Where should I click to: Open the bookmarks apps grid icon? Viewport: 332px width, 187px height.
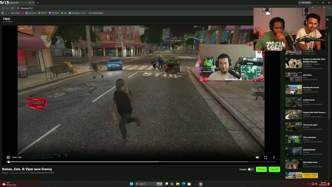pyautogui.click(x=3, y=13)
